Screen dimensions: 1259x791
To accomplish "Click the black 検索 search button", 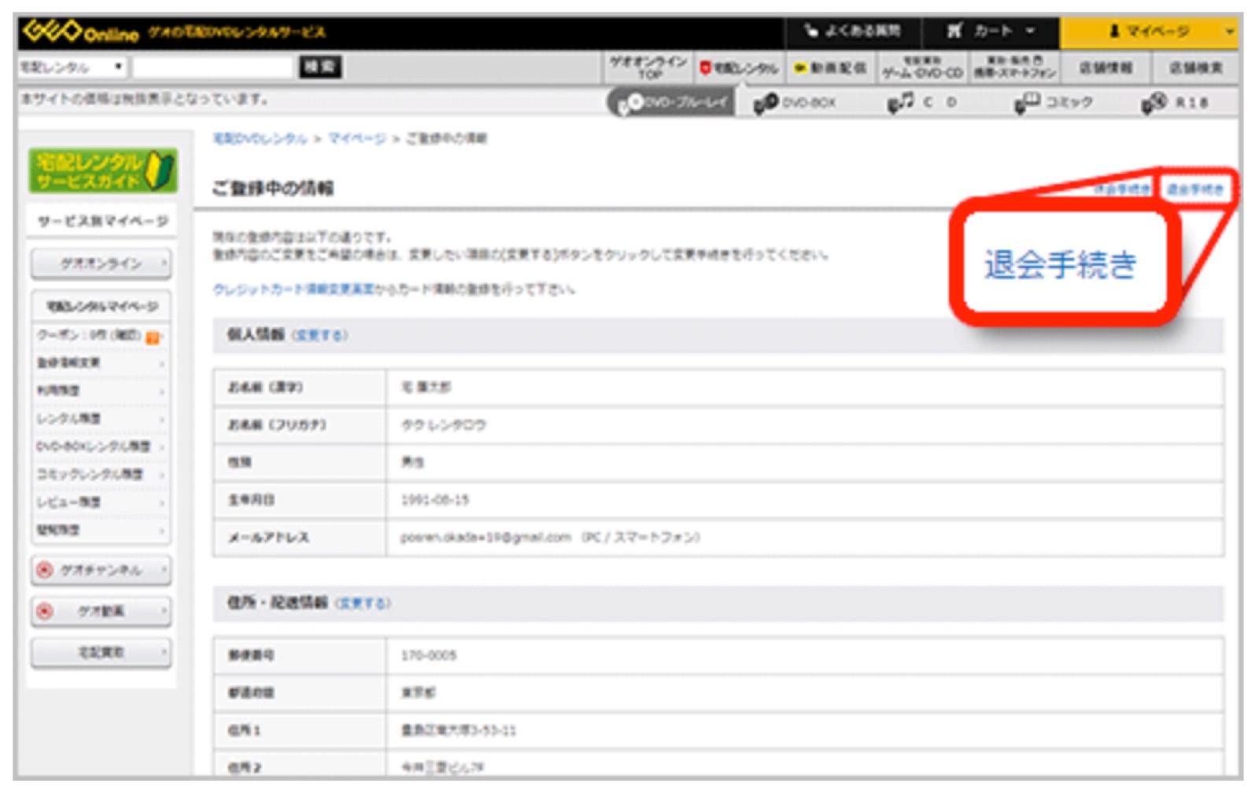I will pos(320,68).
